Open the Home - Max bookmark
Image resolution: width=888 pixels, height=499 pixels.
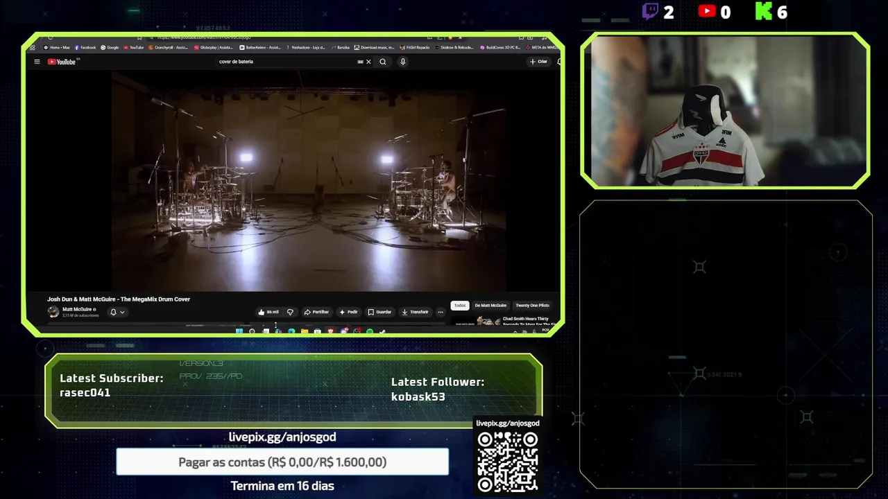point(56,47)
